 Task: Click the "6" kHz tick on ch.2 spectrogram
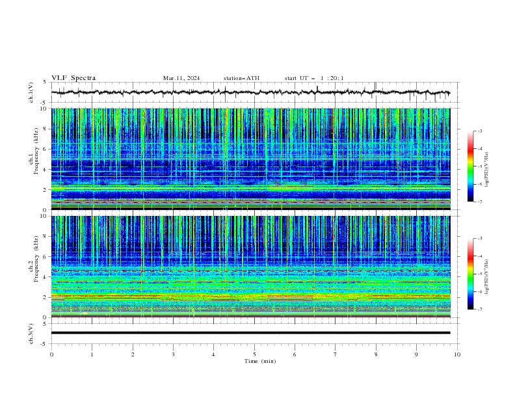[46, 256]
